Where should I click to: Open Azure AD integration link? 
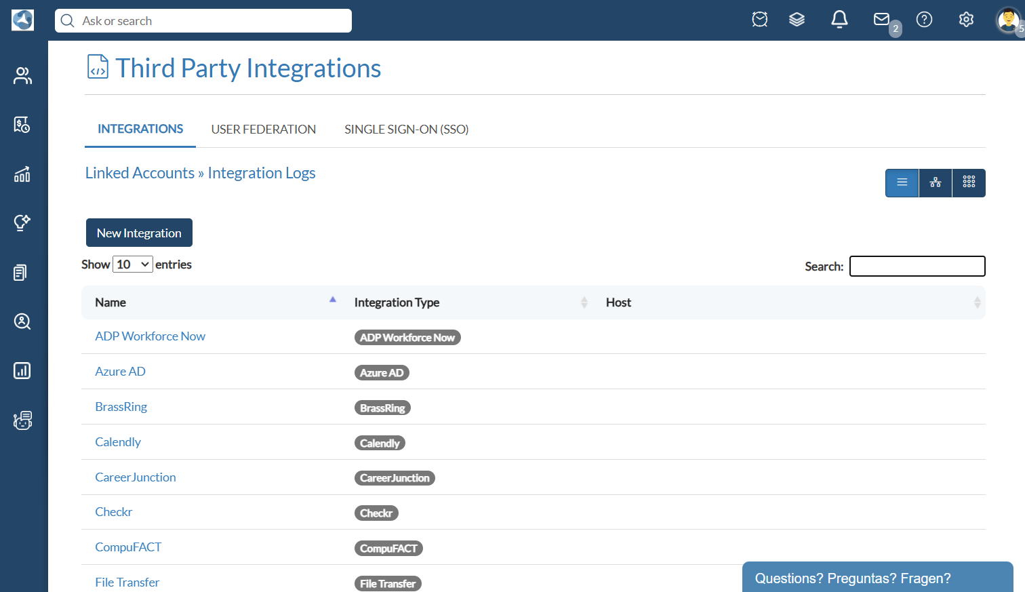(x=120, y=372)
